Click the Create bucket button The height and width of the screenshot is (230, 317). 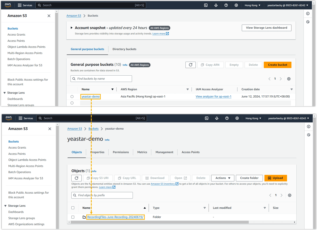277,65
